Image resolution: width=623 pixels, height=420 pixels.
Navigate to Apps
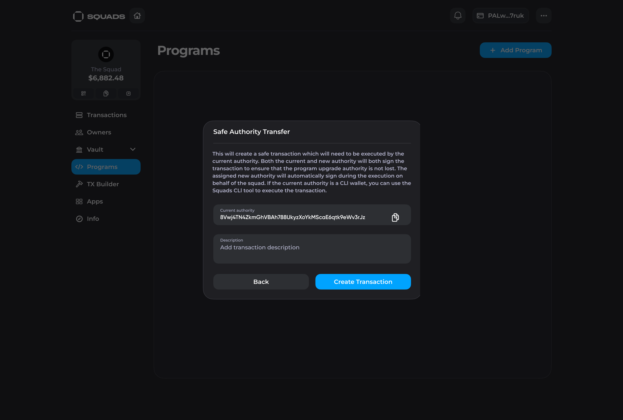tap(95, 201)
